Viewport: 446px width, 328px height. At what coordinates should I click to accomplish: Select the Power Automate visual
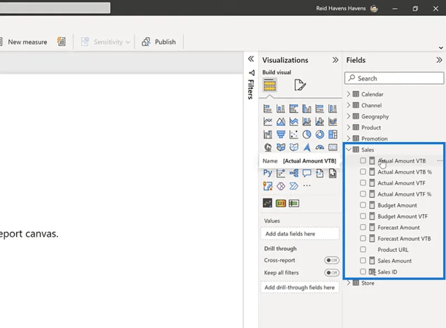294,186
